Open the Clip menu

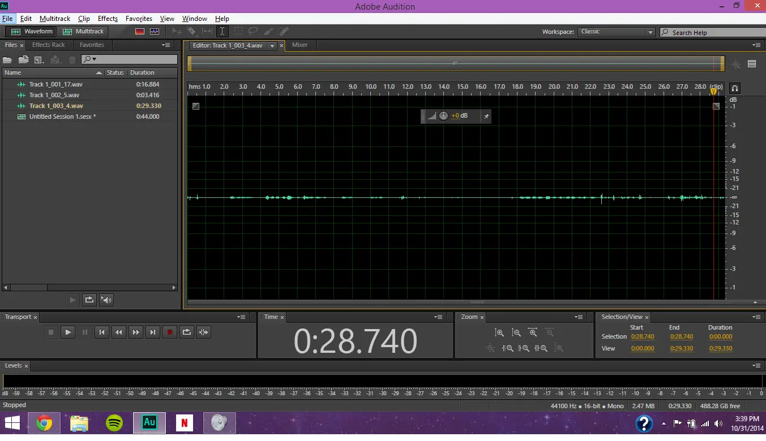pyautogui.click(x=84, y=19)
